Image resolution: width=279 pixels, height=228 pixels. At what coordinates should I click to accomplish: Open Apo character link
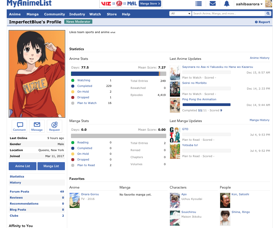[184, 194]
